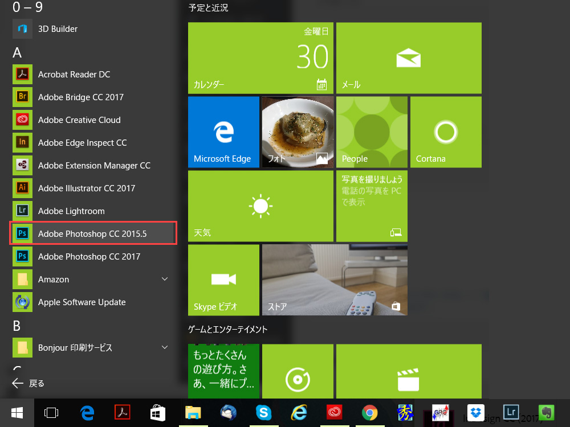Open 3D Builder app icon
Viewport: 570px width, 427px height.
[x=22, y=28]
